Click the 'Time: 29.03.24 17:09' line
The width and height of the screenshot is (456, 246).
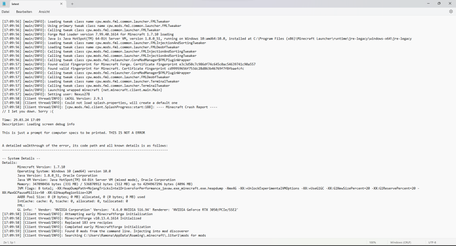coord(21,120)
